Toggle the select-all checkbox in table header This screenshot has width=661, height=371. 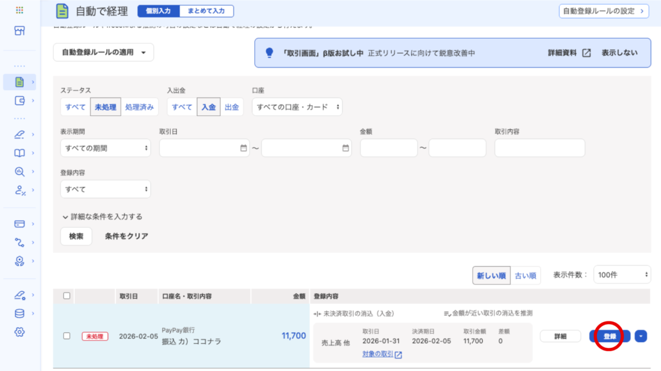pos(66,296)
